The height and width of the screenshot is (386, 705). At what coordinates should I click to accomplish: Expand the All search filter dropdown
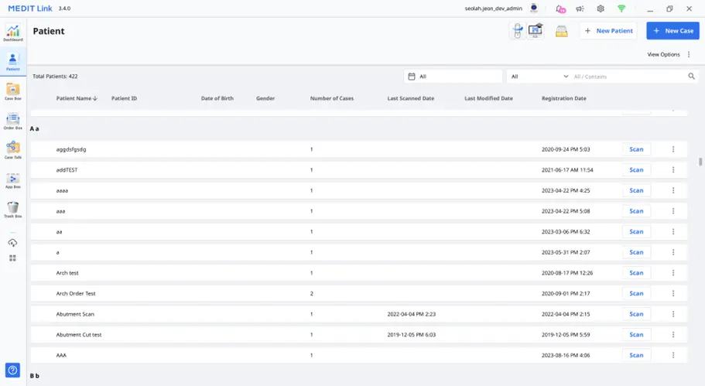click(539, 77)
